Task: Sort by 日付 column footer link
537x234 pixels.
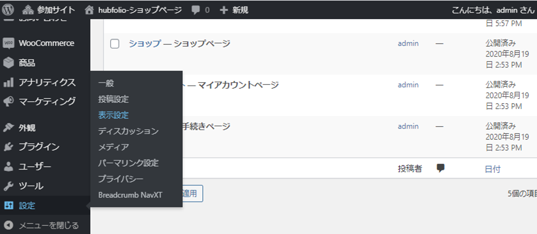Action: (493, 170)
